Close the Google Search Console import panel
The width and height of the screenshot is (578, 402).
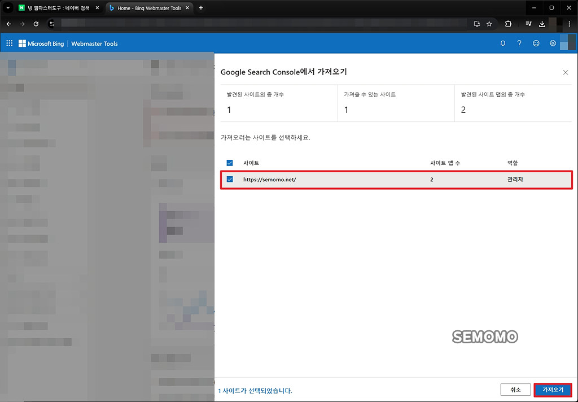(566, 72)
